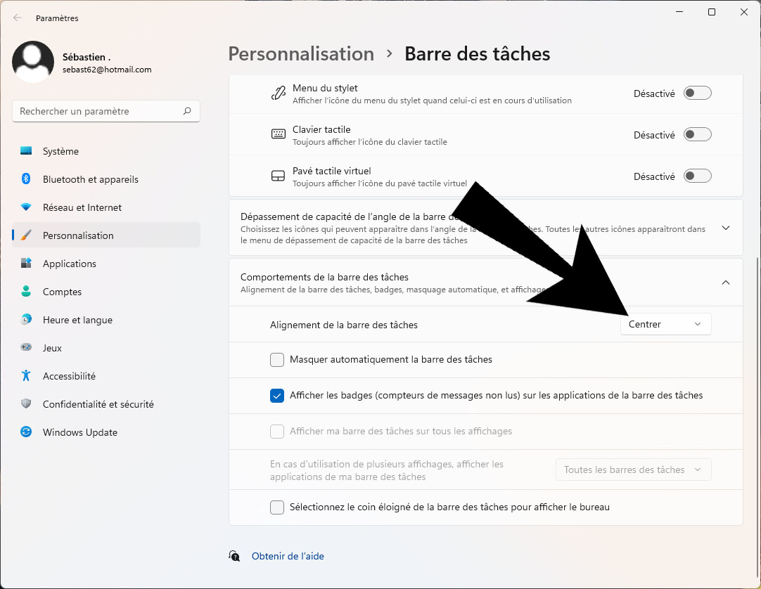Click the back arrow icon beside Paramètres
Viewport: 761px width, 589px height.
pyautogui.click(x=18, y=18)
